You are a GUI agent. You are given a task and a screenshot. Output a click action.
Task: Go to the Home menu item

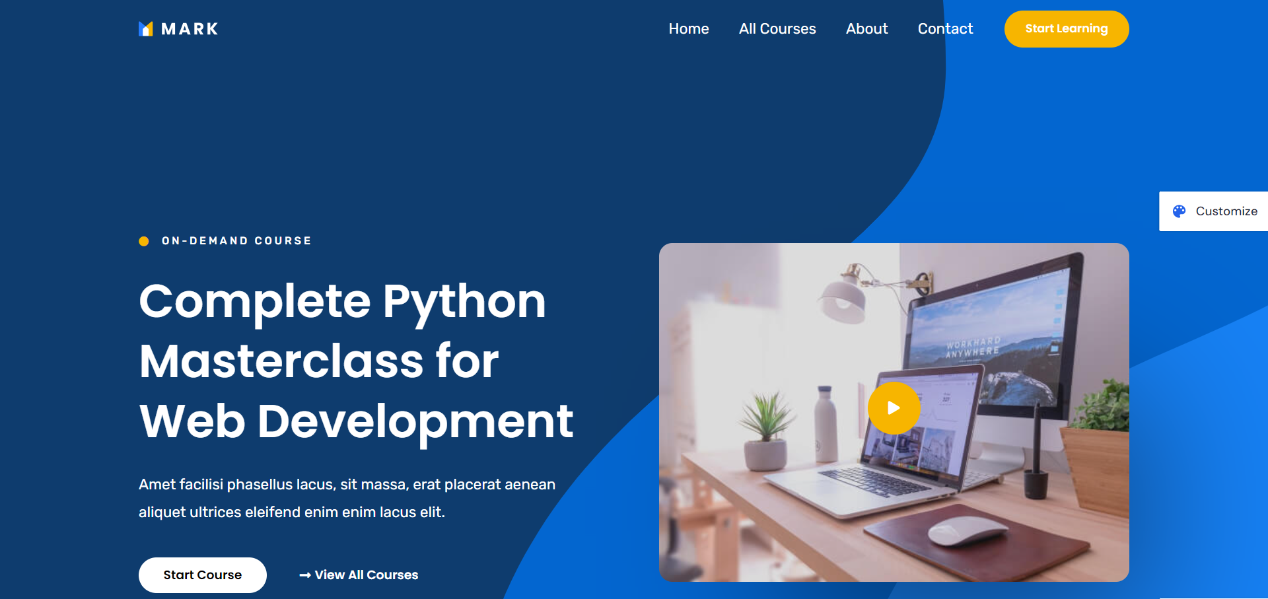pos(688,29)
